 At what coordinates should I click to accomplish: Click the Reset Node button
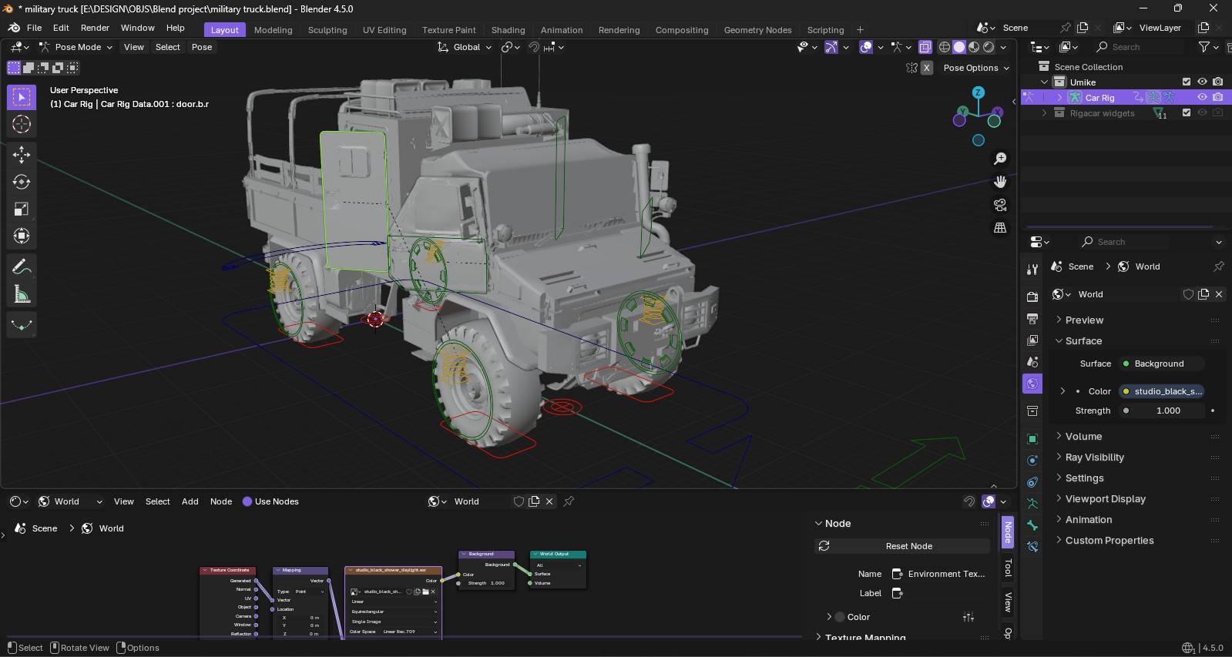coord(902,546)
